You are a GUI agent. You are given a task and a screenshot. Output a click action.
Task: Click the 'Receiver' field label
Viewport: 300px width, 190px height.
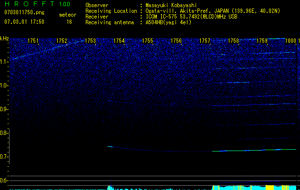(97, 17)
